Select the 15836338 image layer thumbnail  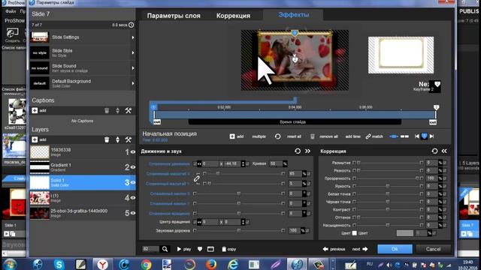[40, 151]
